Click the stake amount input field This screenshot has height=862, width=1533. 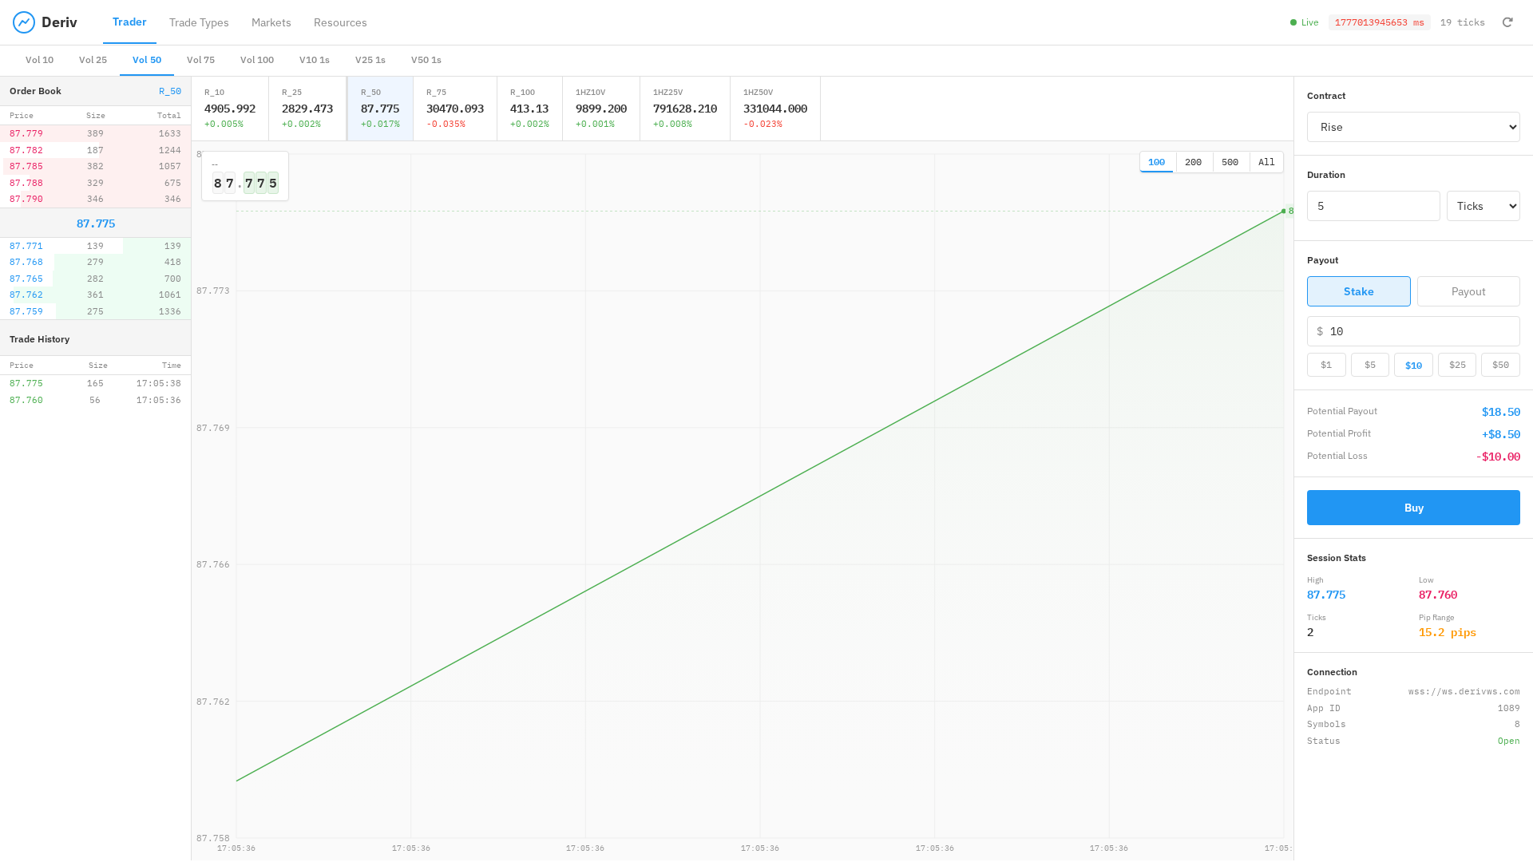[x=1413, y=331]
